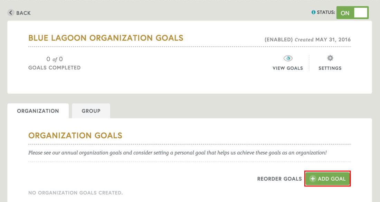
Task: Click the eye icon above View Goals
Action: click(288, 59)
